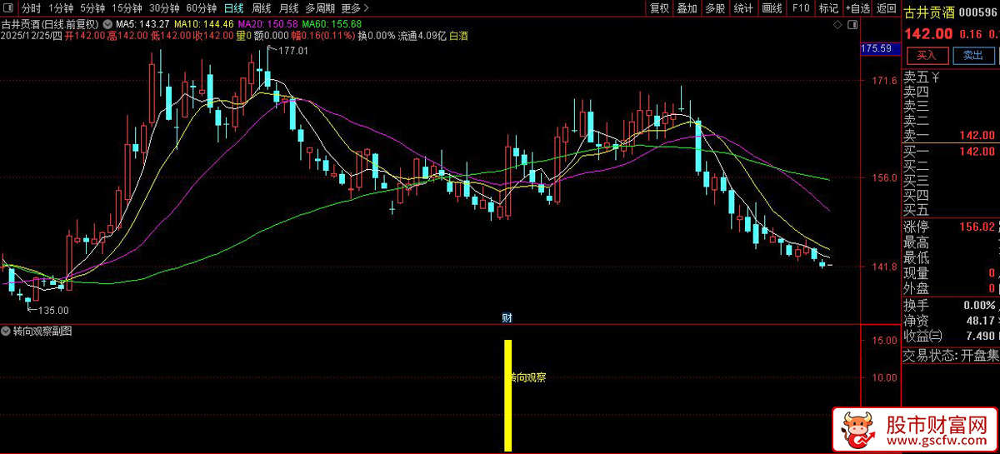Image resolution: width=1000 pixels, height=454 pixels.
Task: Select the 周线 weekly tab
Action: [262, 7]
